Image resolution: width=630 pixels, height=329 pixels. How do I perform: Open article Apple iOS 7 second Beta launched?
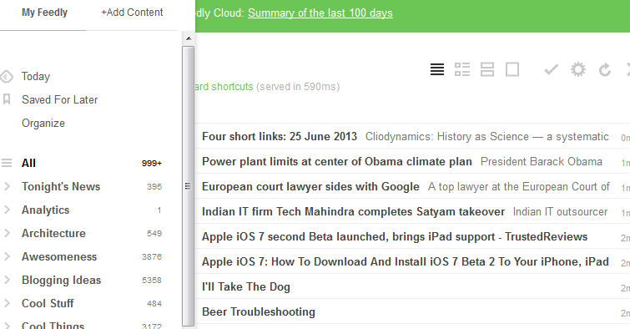(395, 236)
